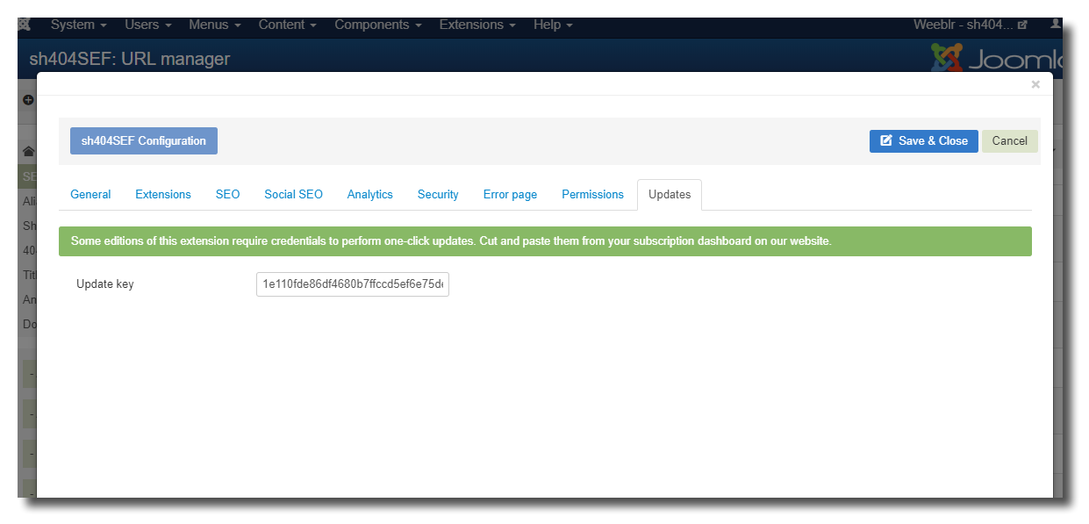Select the SEO tab
Screen dimensions: 1089x524
click(228, 194)
